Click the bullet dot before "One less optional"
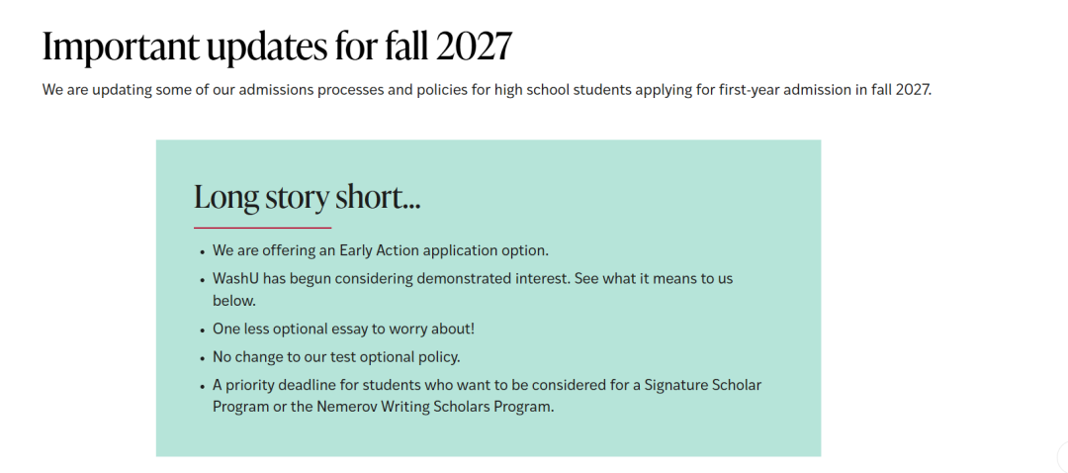The image size is (1068, 473). click(x=203, y=331)
